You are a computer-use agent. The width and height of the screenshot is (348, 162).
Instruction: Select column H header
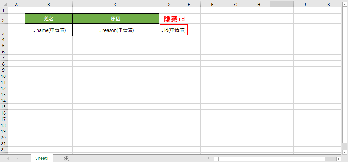pyautogui.click(x=258, y=4)
